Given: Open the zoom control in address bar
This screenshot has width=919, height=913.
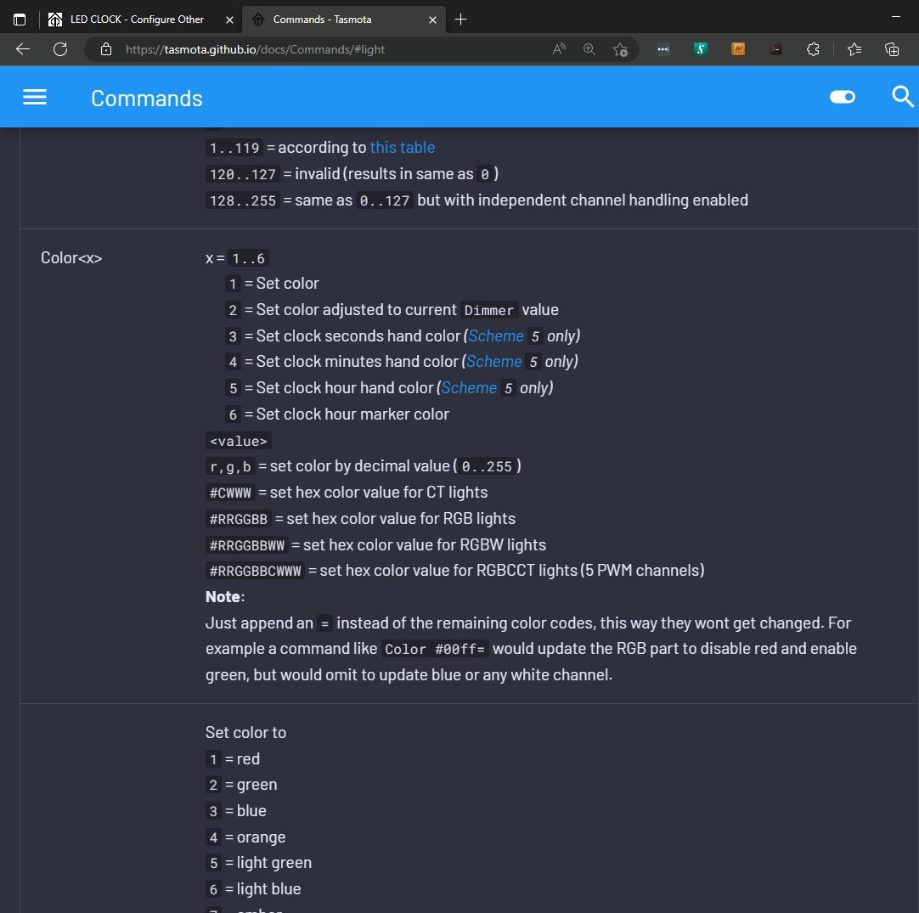Looking at the screenshot, I should (589, 49).
